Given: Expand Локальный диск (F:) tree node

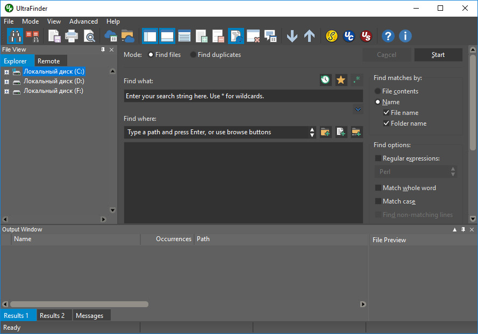Looking at the screenshot, I should [x=6, y=92].
